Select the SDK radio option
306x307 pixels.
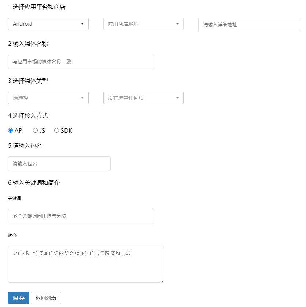click(x=57, y=130)
